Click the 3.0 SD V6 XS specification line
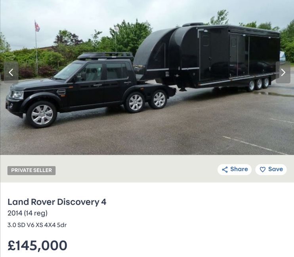Screen dimensions: 294x257 (x=37, y=225)
